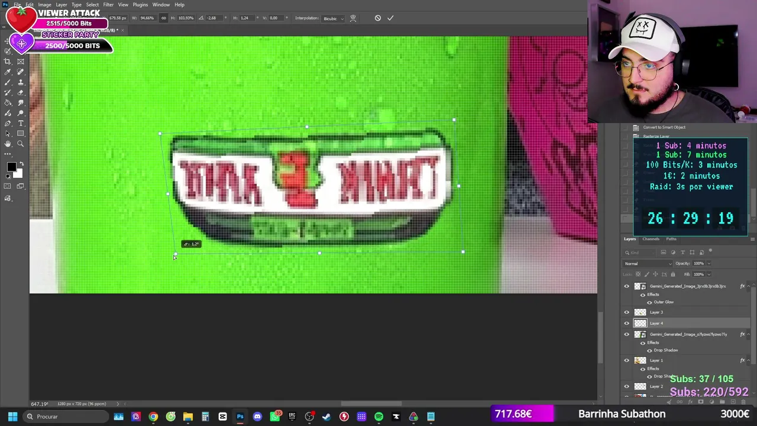Select the Eraser tool
The height and width of the screenshot is (426, 757).
(x=21, y=92)
